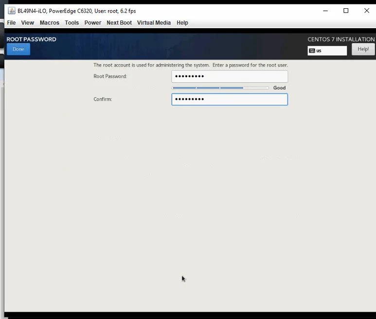Click the root account description text
The image size is (376, 319).
[191, 65]
